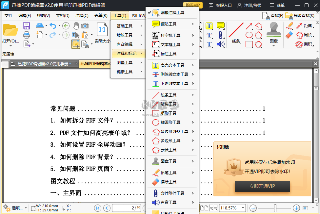The image size is (320, 214).
Task: Select the toolbar rectangle shape tool
Action: (x=249, y=44)
